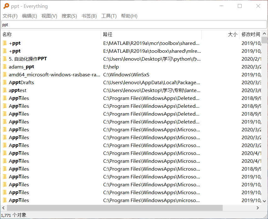The height and width of the screenshot is (219, 268).
Task: Open the 搜索(S) menu
Action: pos(69,16)
